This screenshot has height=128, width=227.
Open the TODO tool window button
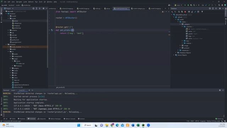[x=12, y=118]
